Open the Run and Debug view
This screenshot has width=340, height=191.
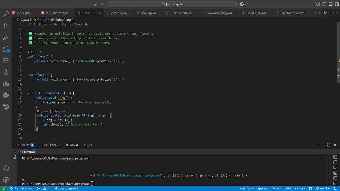[6, 37]
